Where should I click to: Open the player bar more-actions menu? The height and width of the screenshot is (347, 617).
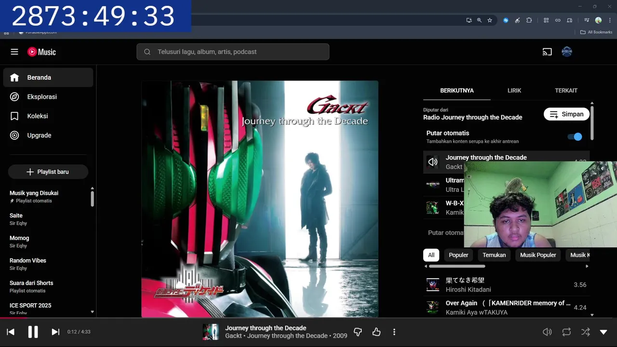[x=394, y=332]
